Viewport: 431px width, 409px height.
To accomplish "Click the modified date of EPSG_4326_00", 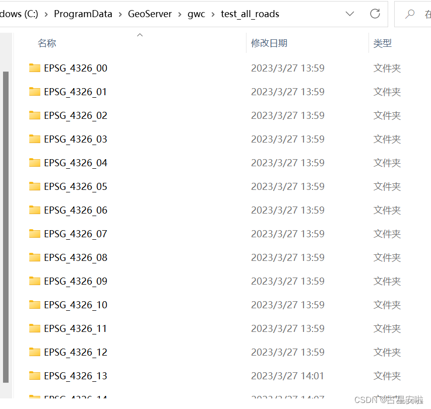I will coord(287,68).
